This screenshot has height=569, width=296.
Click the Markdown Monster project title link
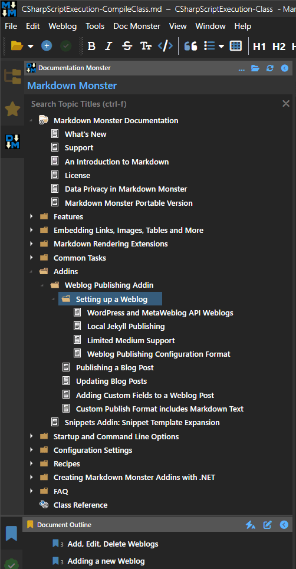click(x=72, y=85)
